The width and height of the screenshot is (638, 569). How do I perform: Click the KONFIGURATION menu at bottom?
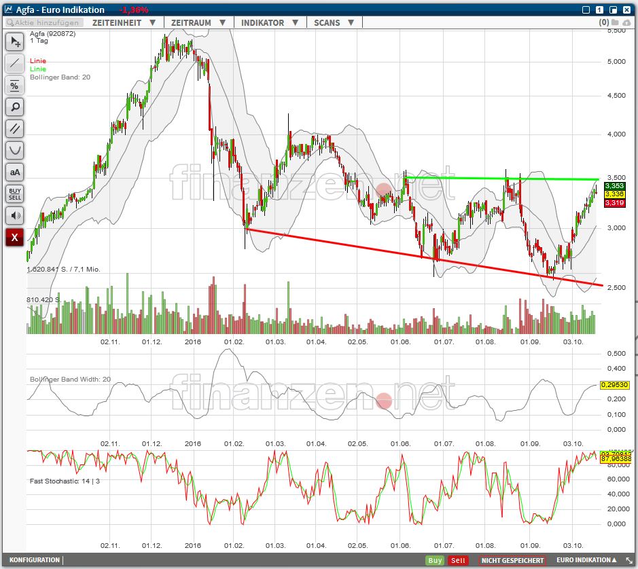35,560
